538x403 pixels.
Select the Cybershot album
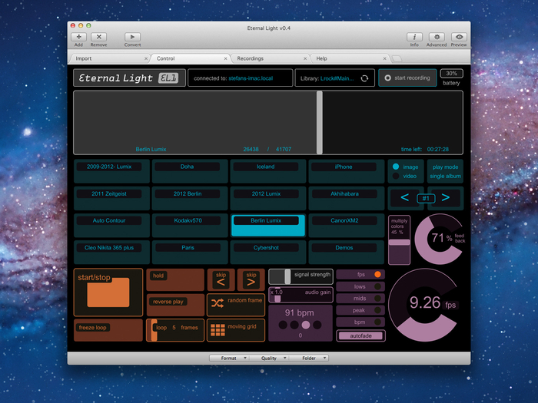coord(268,252)
